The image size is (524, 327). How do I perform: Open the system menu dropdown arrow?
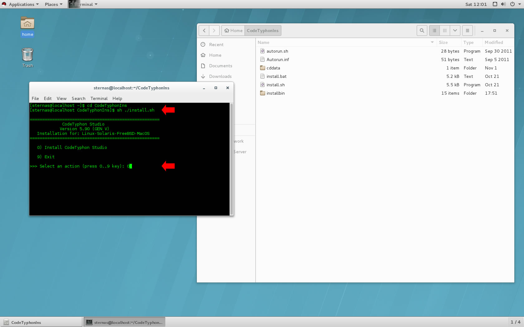point(519,4)
